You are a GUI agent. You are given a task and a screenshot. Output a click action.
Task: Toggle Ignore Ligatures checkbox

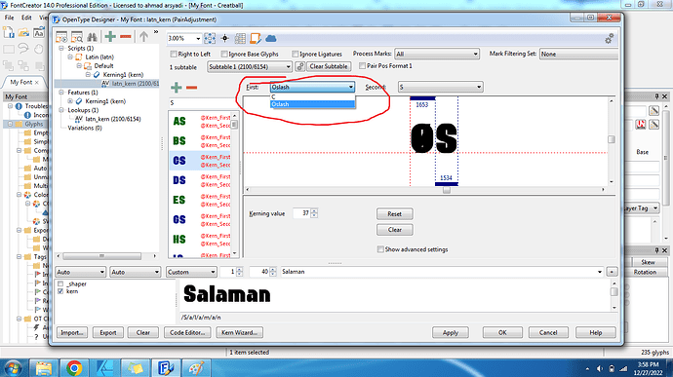coord(295,54)
